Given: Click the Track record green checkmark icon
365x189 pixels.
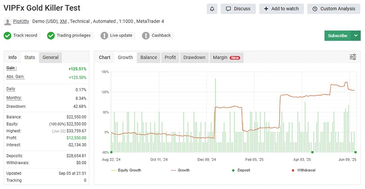Looking at the screenshot, I should click(x=8, y=36).
